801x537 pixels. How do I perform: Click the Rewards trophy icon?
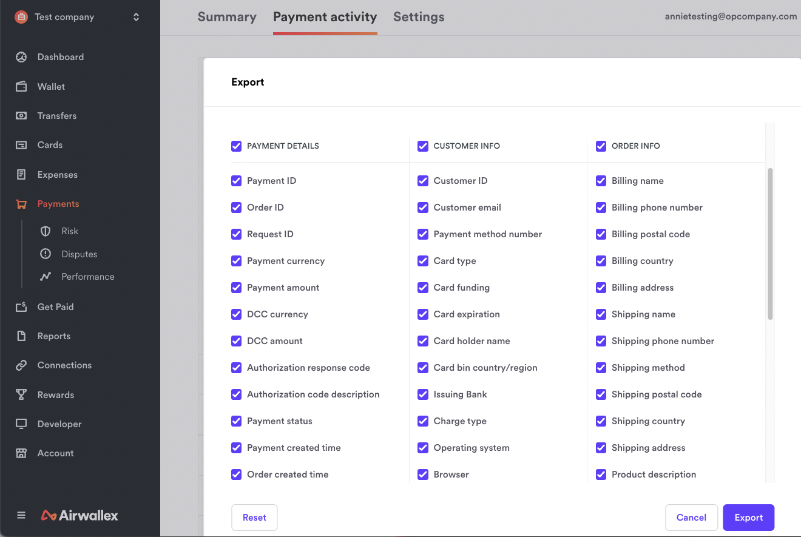[x=21, y=395]
